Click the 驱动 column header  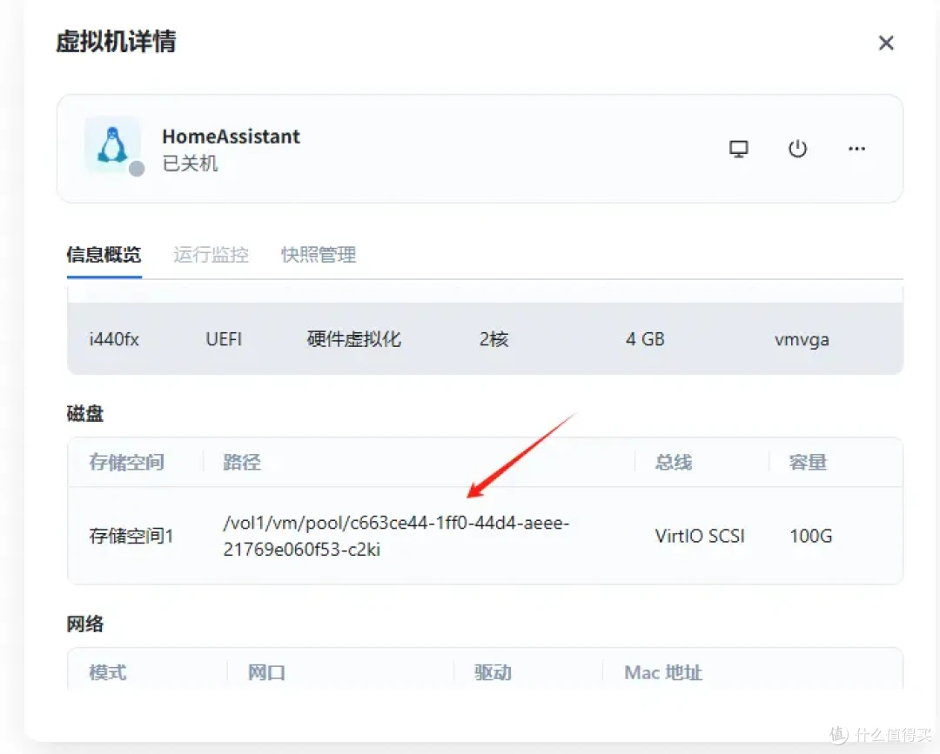tap(493, 672)
